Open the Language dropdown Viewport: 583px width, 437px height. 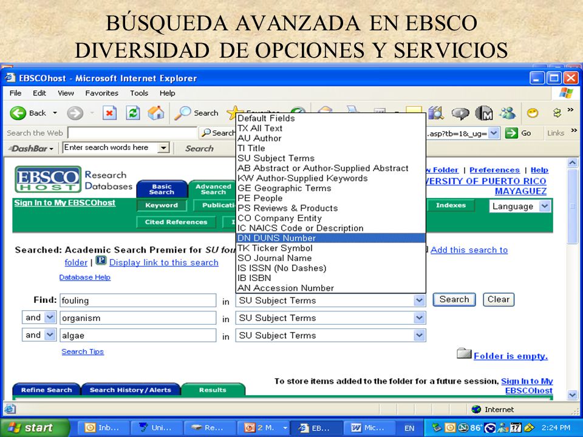[x=544, y=206]
